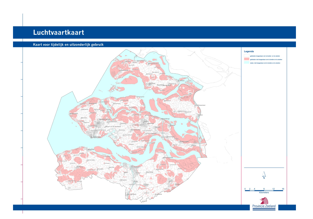Click the 'Kilometers' scale bar caption
The width and height of the screenshot is (313, 219).
(264, 193)
